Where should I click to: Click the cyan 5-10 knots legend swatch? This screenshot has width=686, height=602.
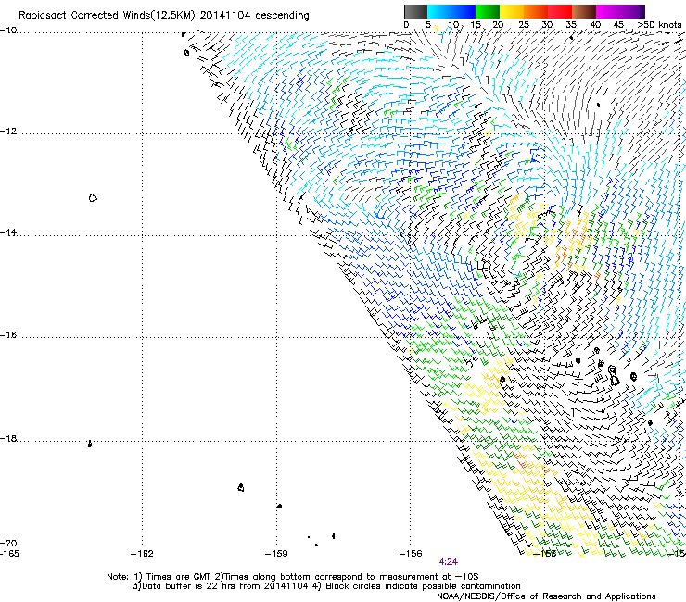(x=439, y=11)
